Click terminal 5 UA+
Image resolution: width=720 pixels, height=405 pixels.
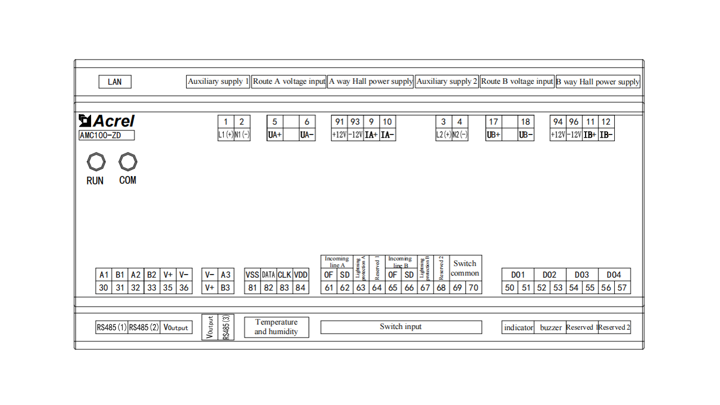tap(274, 128)
